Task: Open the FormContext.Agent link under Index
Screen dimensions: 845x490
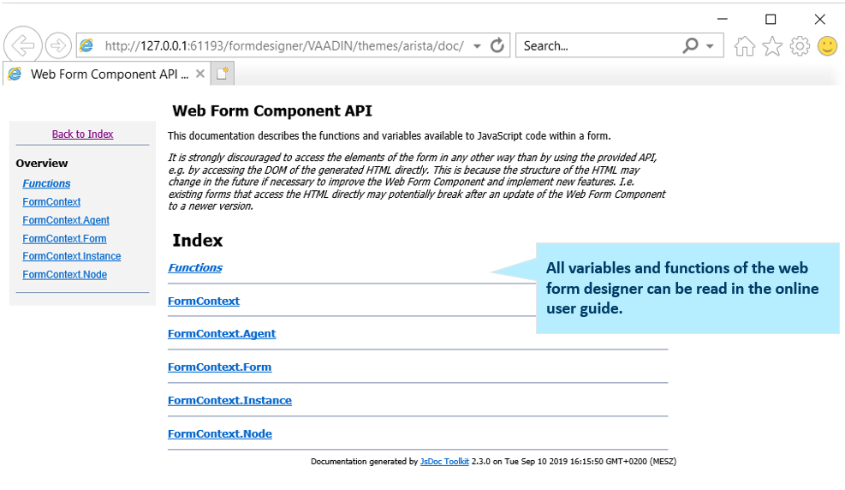Action: 222,334
